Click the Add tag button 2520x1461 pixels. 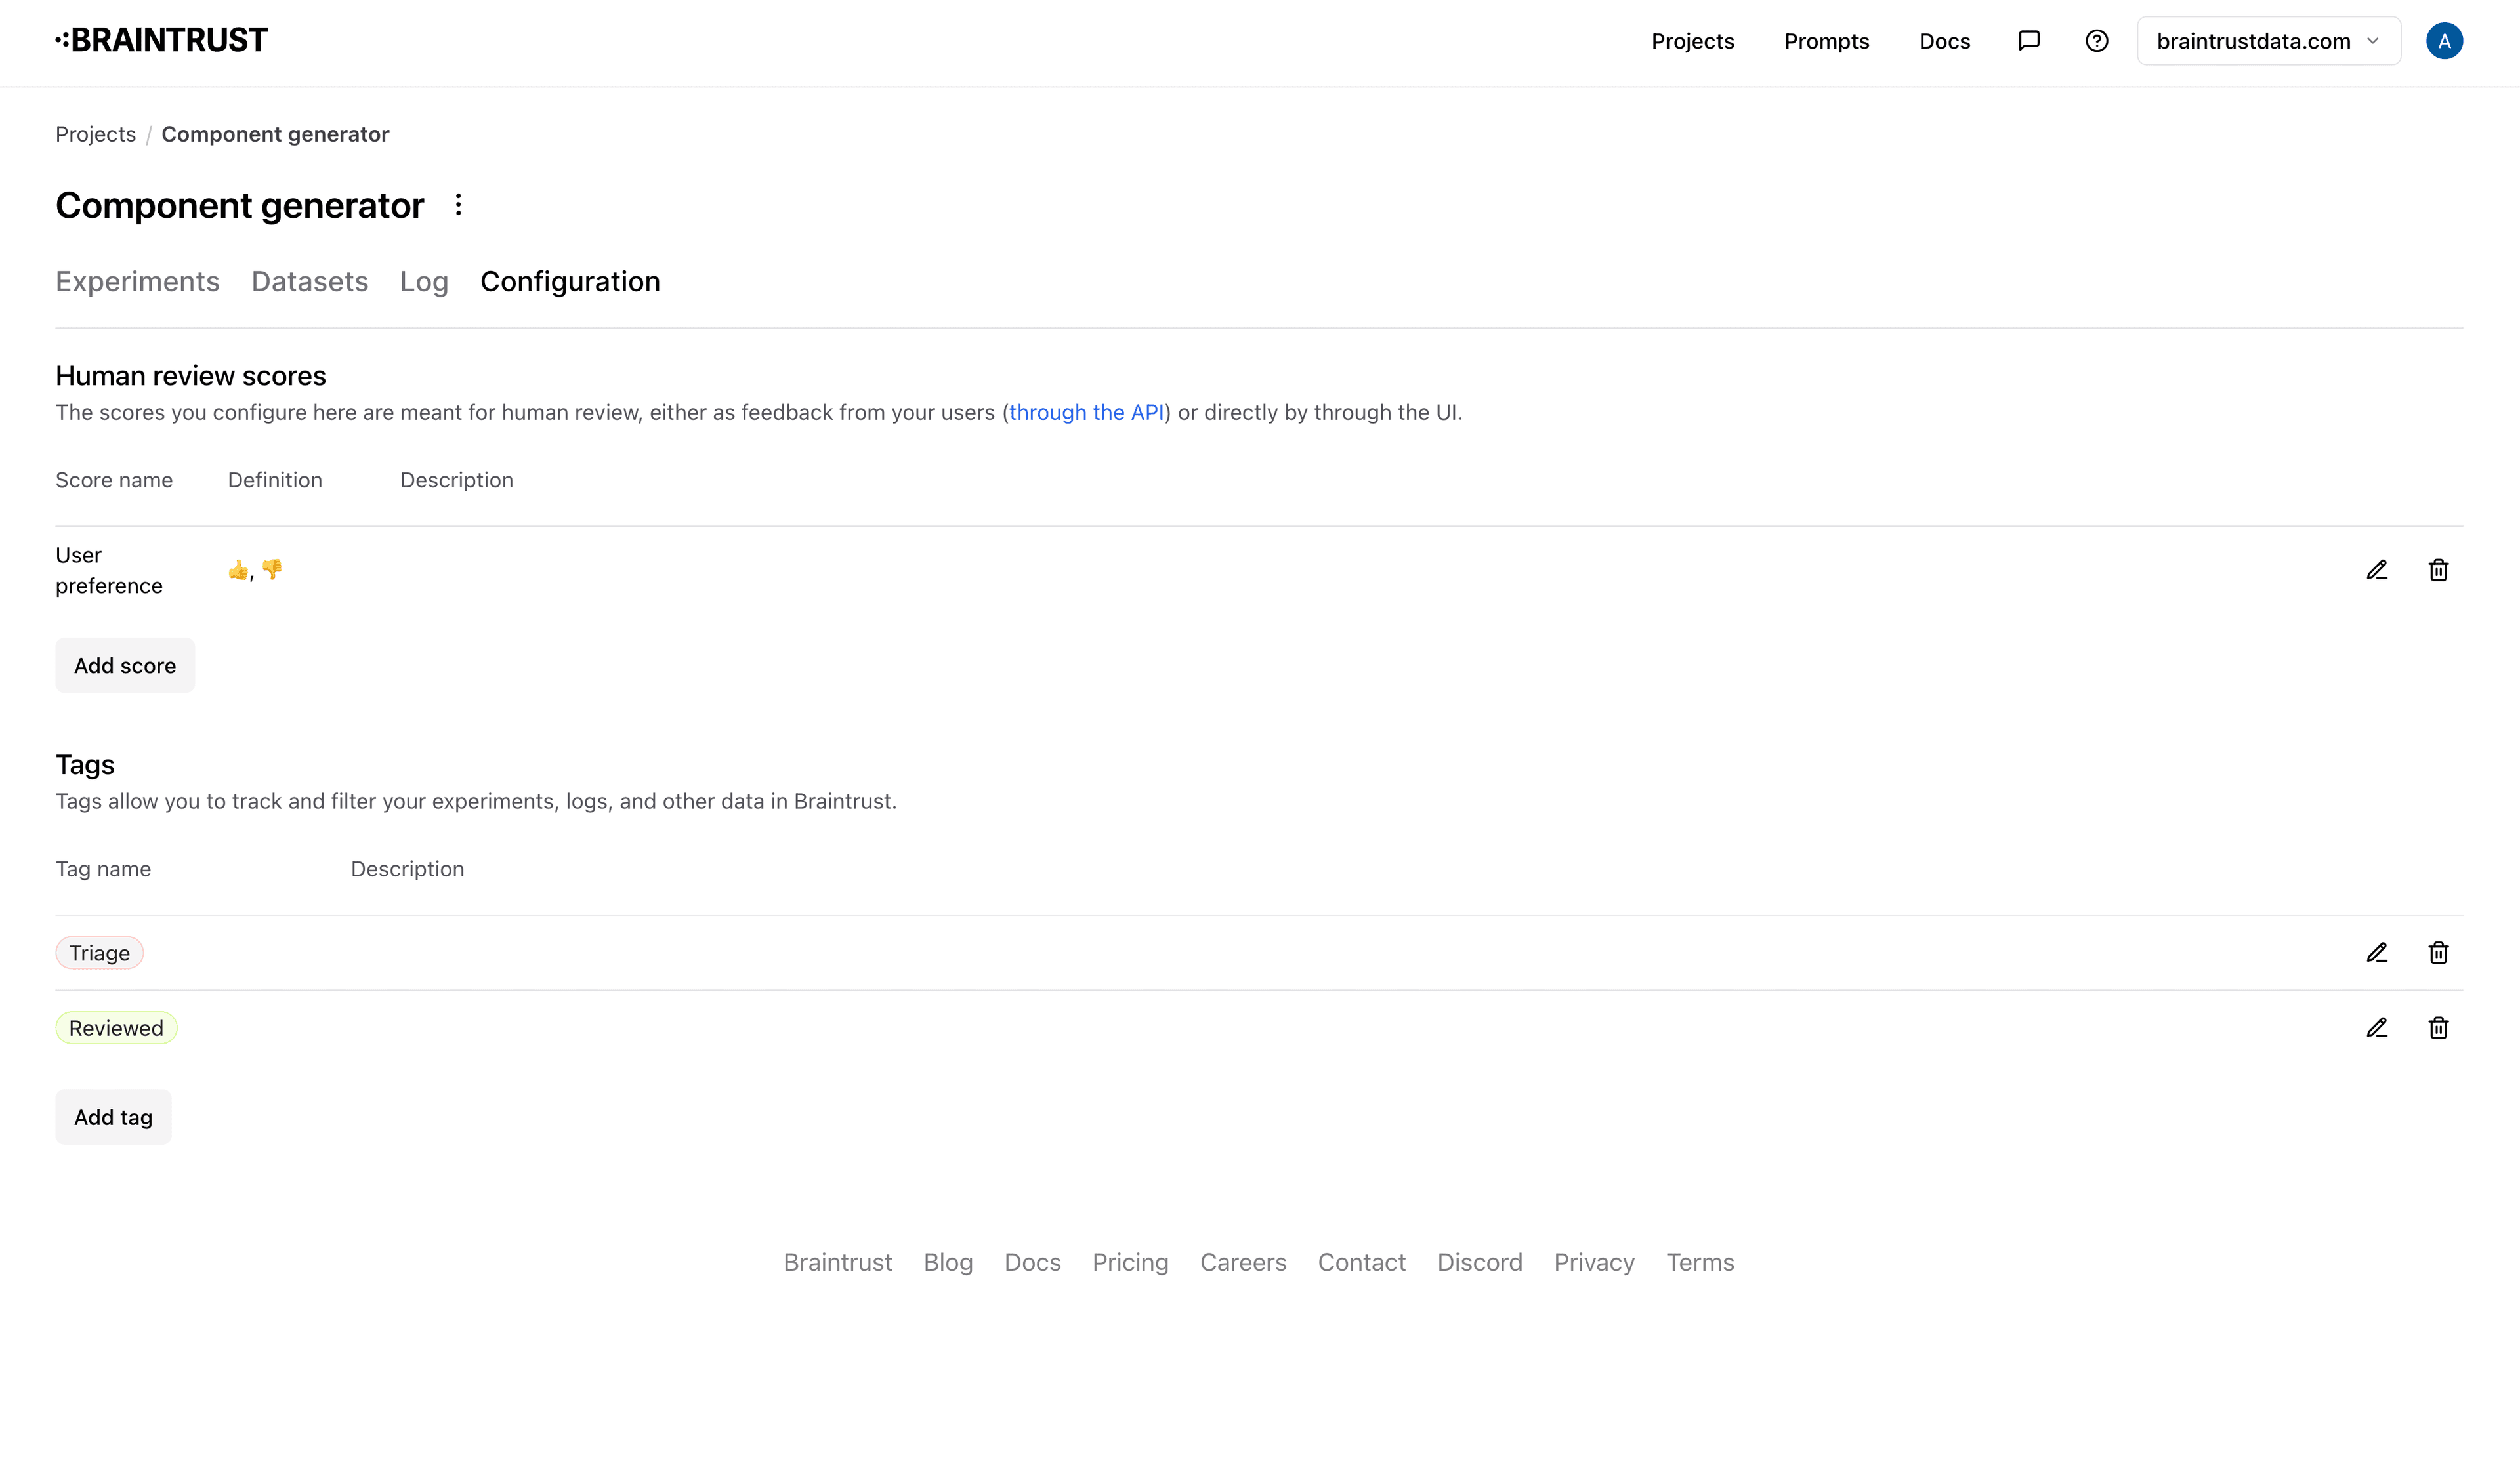pyautogui.click(x=113, y=1116)
